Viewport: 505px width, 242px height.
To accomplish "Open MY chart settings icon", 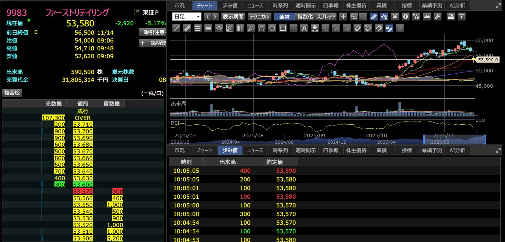I will [x=416, y=17].
